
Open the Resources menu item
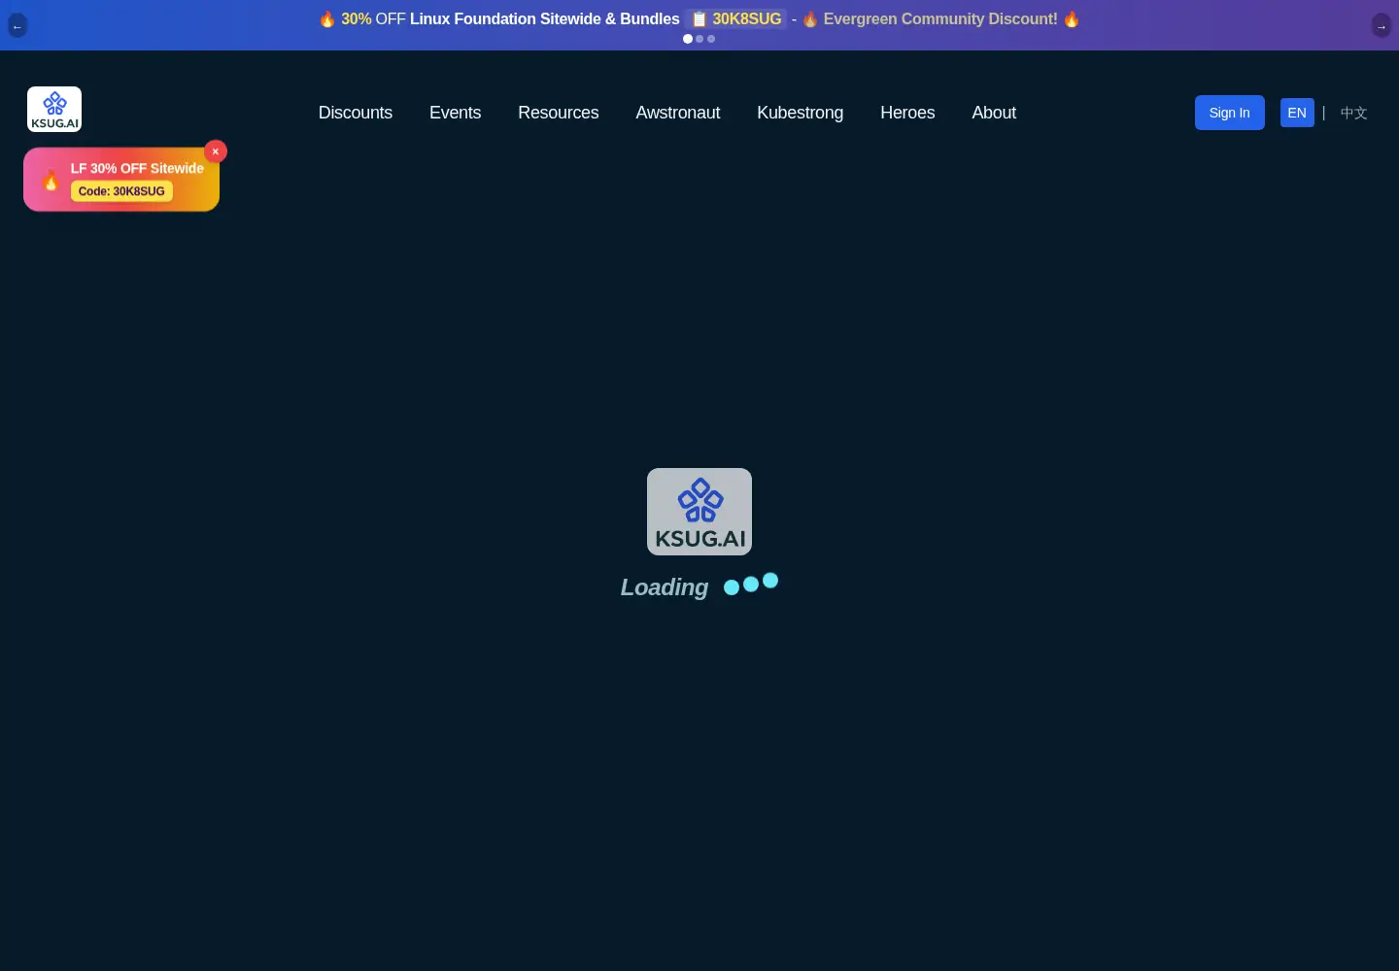[559, 113]
